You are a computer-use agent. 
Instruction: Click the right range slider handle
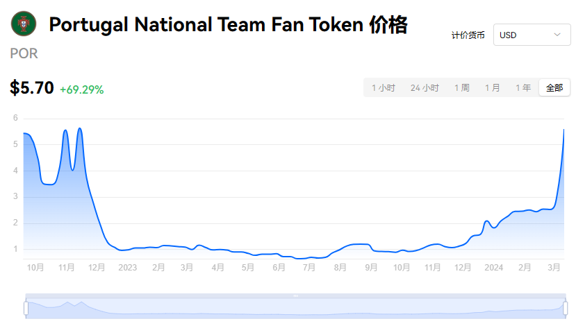566,308
